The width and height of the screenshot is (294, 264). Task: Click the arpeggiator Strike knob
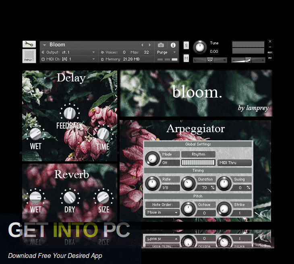pos(224,209)
